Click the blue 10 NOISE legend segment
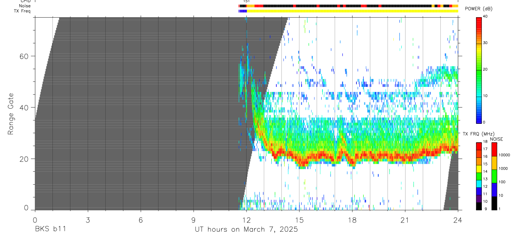515x238 pixels. pos(494,190)
